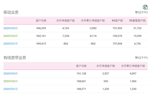The image size is (154, 96).
Task: Open the mobile 2020年02月 link
Action: [11, 36]
